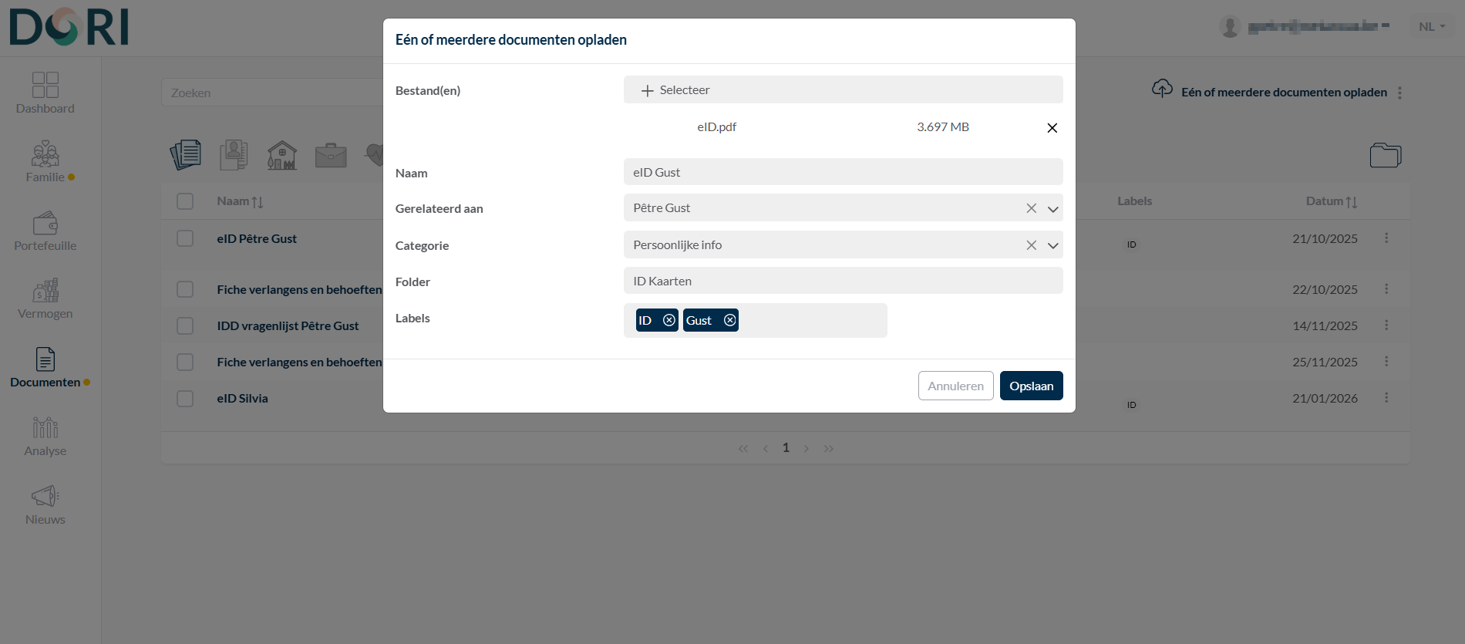Screen dimensions: 1465x644
Task: Remove the eID.pdf file from upload
Action: tap(1052, 128)
